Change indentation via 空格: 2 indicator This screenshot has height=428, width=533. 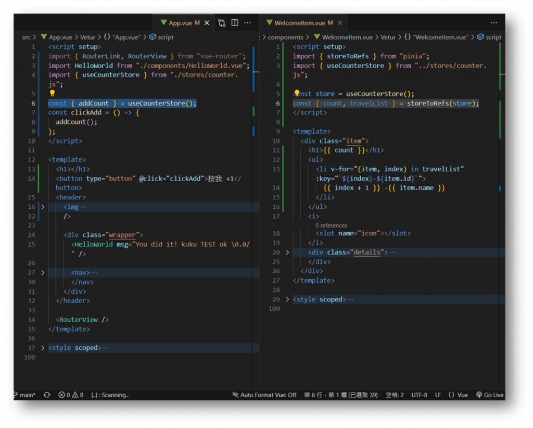tap(395, 395)
